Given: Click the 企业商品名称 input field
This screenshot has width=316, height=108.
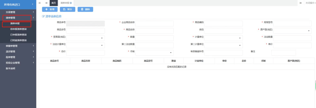Looking at the screenshot, I should pyautogui.click(x=154, y=24).
